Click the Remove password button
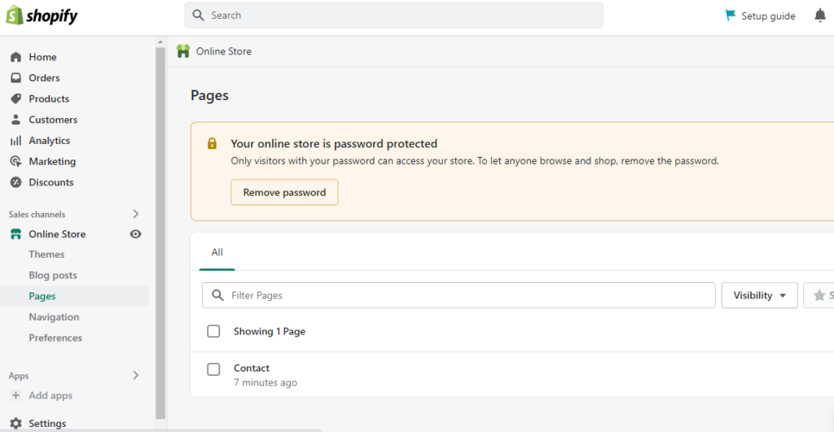 point(284,193)
